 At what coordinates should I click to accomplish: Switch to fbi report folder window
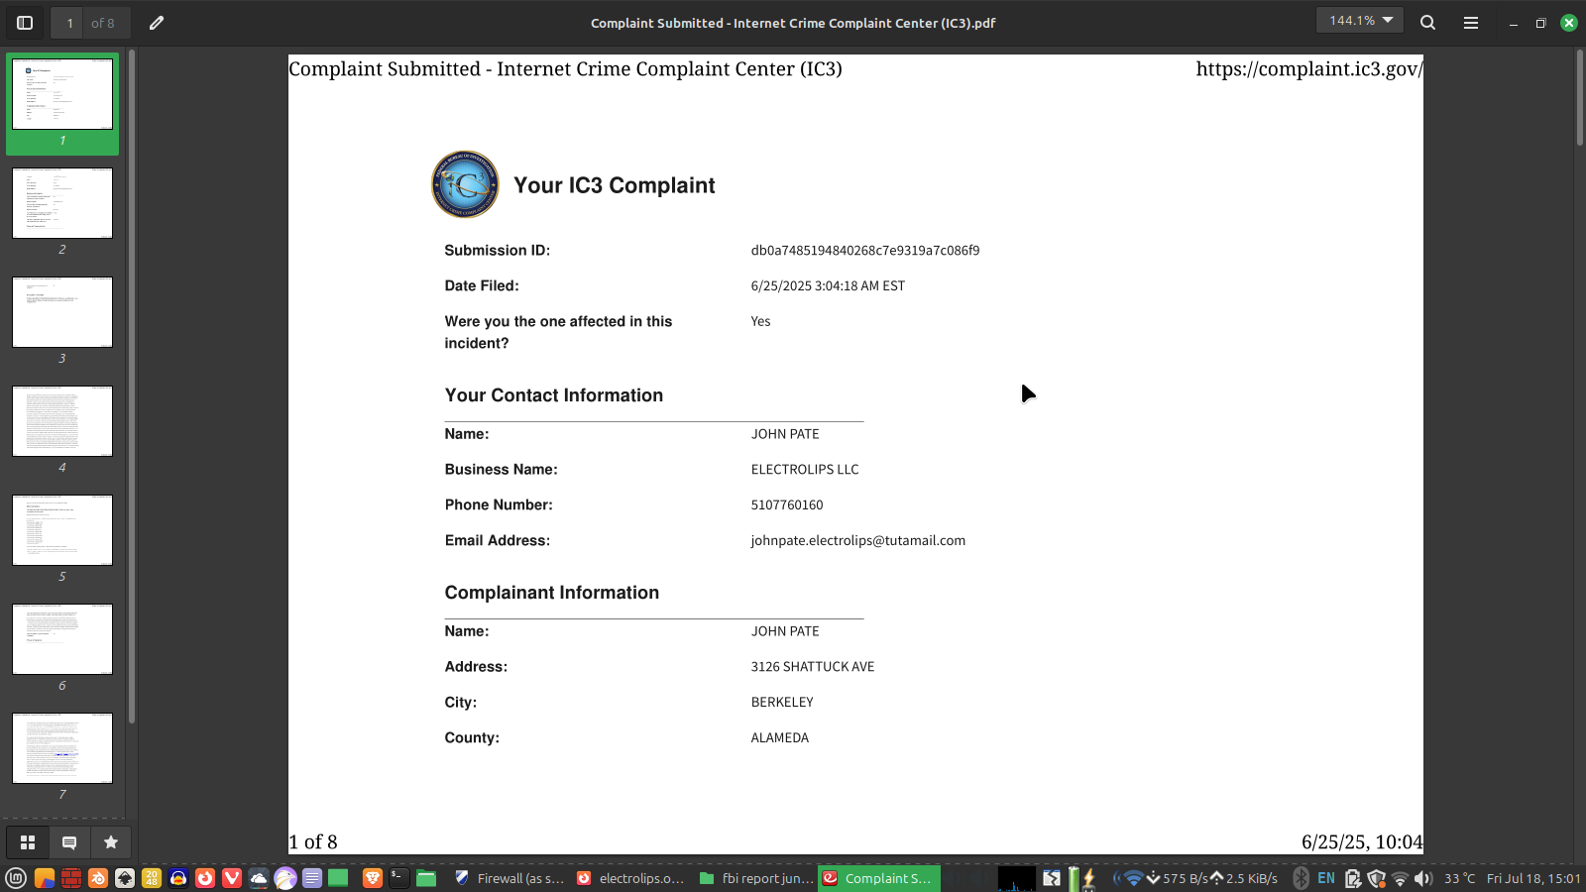[x=756, y=878]
